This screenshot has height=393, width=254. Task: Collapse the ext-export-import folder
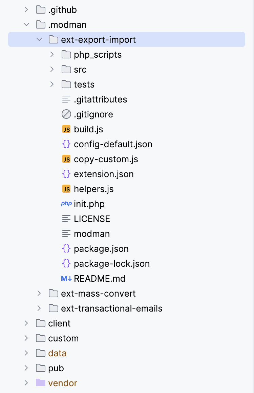39,40
